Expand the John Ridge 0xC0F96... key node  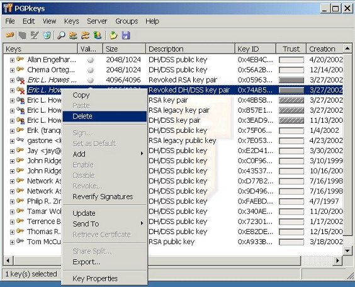(12, 161)
